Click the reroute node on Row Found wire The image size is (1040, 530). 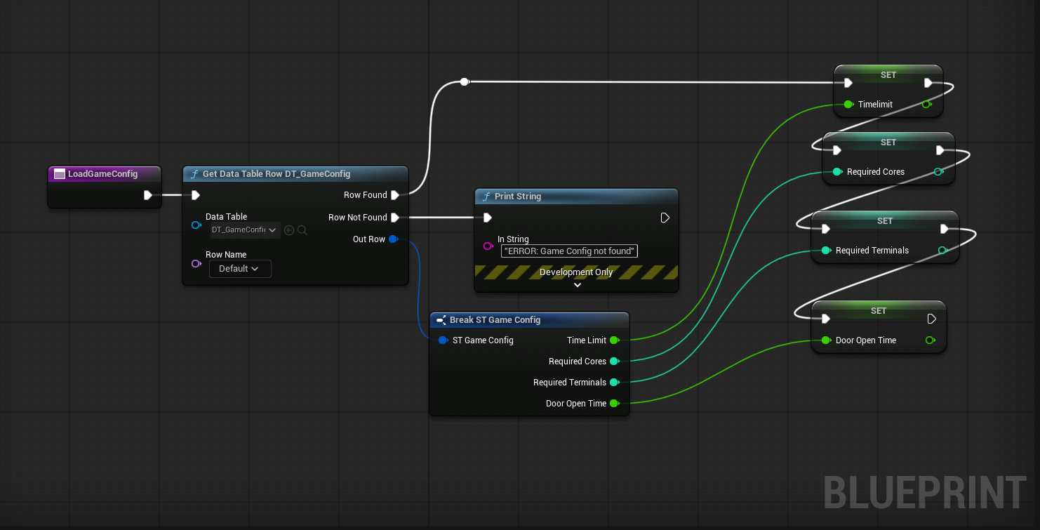coord(465,82)
